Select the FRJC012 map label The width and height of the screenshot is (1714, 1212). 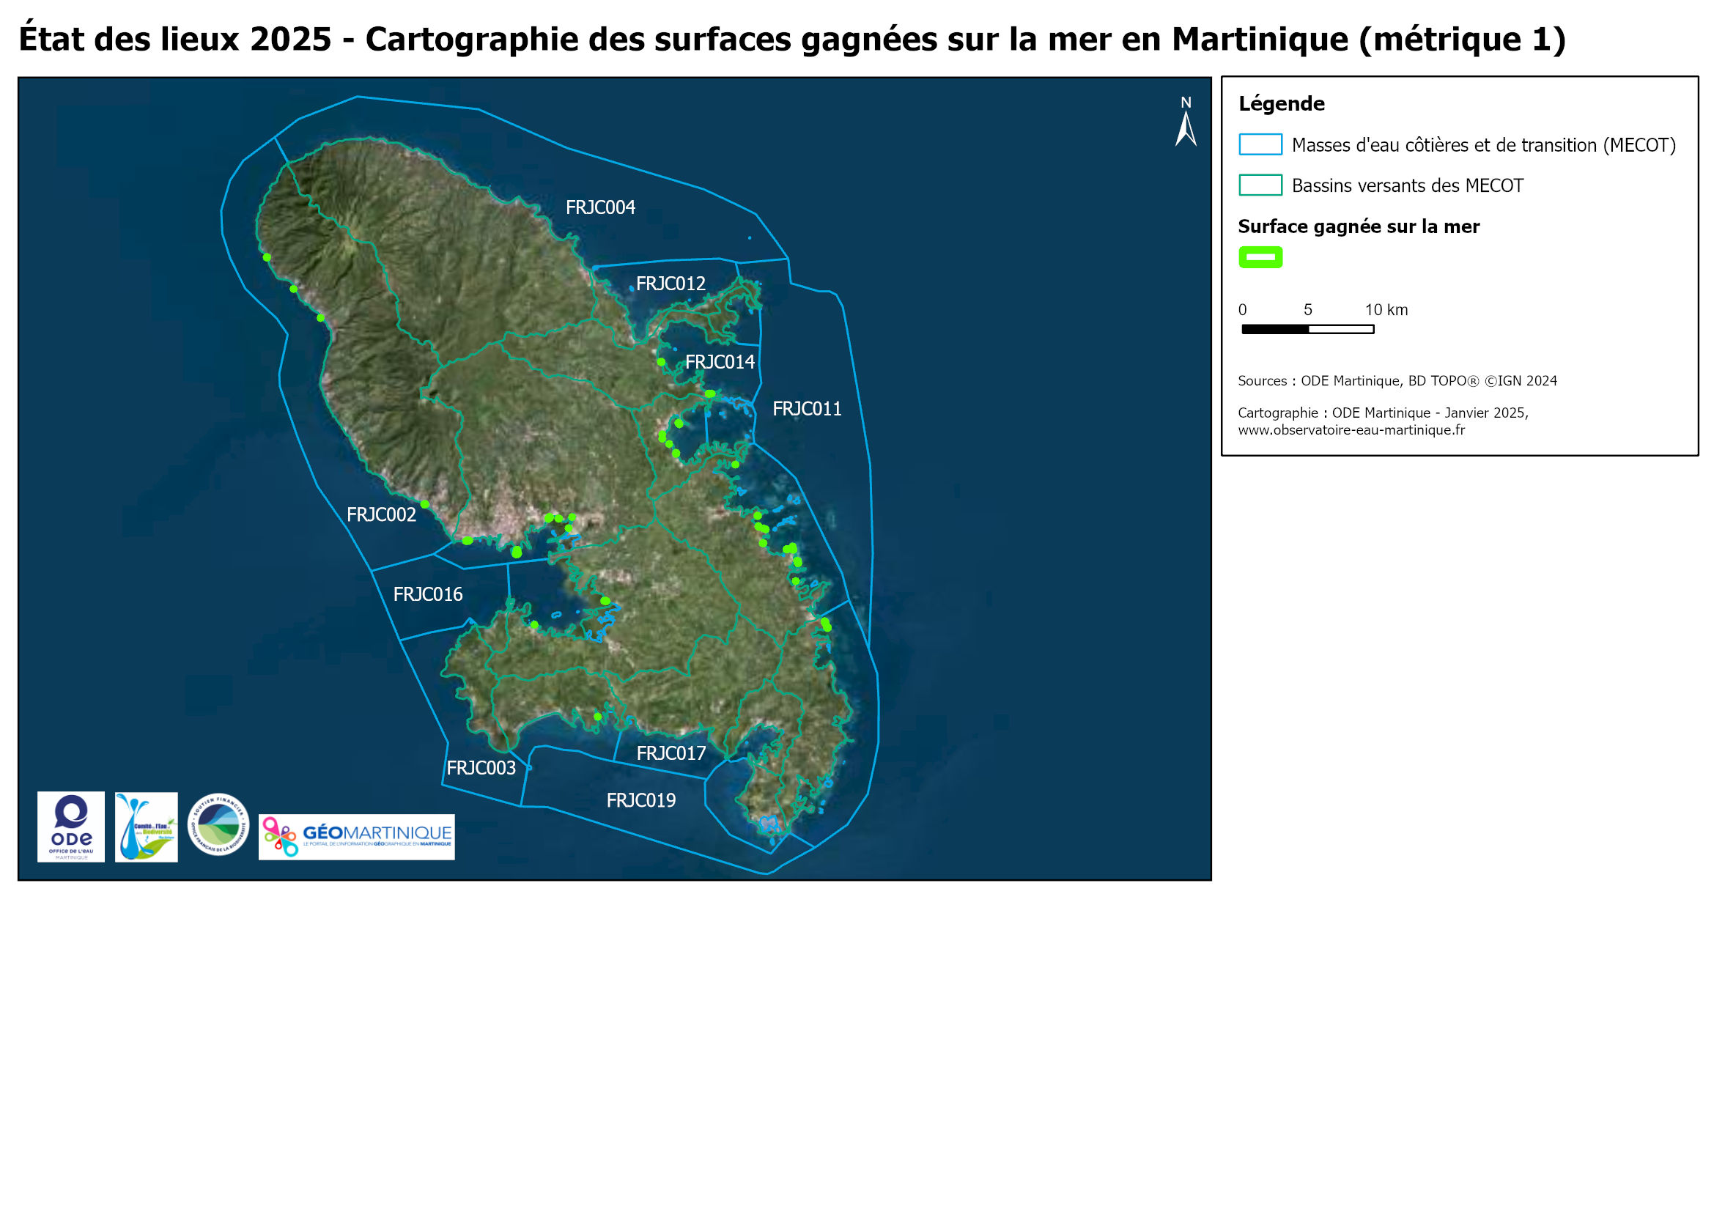coord(671,284)
